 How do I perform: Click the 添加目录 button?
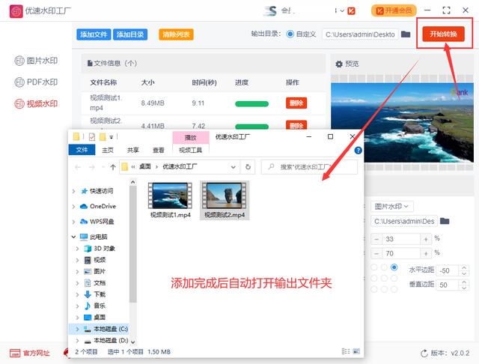pos(130,34)
